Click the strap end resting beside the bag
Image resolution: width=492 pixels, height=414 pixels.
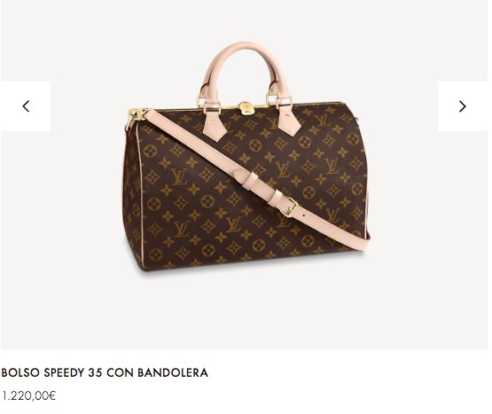coord(363,240)
